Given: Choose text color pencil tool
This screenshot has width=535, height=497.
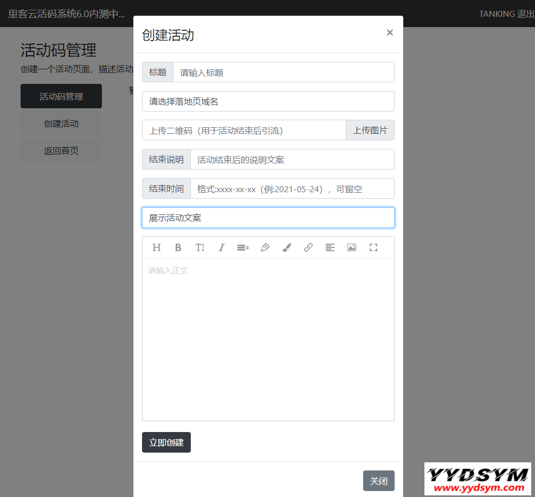Looking at the screenshot, I should pyautogui.click(x=265, y=247).
